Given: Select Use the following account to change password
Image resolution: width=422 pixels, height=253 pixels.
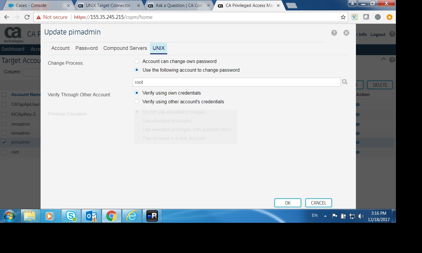Looking at the screenshot, I should [137, 70].
